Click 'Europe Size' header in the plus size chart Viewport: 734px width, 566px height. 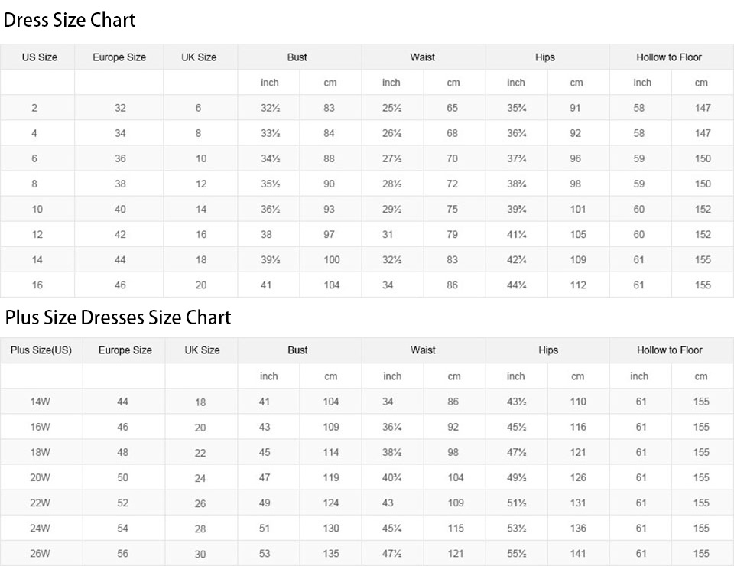point(125,350)
